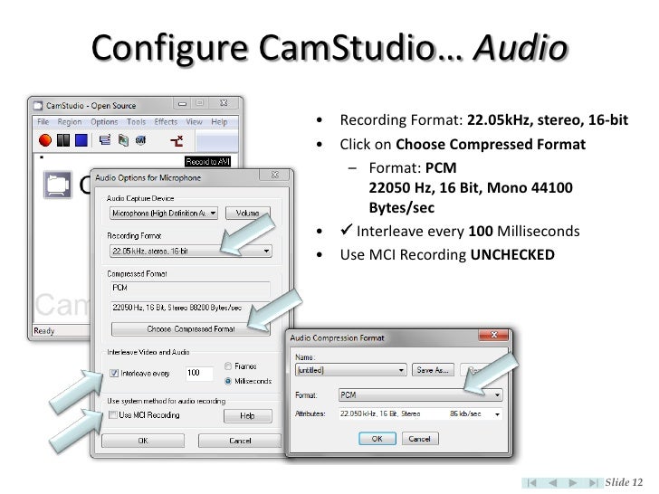Open the Tools menu in CamStudio

(x=136, y=122)
